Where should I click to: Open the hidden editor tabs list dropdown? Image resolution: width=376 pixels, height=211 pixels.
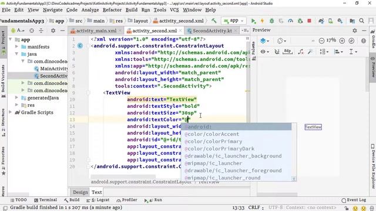245,30
